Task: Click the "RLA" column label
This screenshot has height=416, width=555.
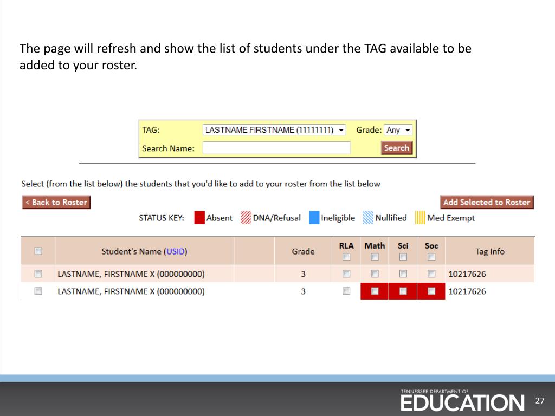Action: [x=346, y=246]
